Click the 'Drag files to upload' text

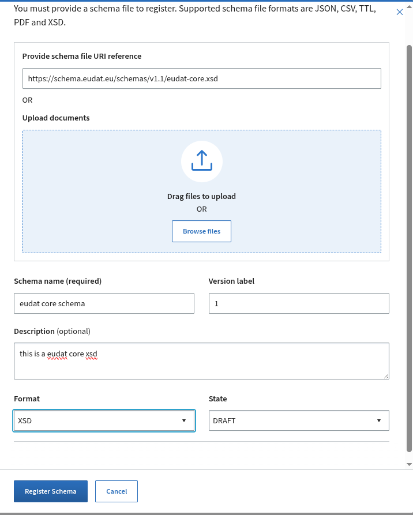[201, 197]
